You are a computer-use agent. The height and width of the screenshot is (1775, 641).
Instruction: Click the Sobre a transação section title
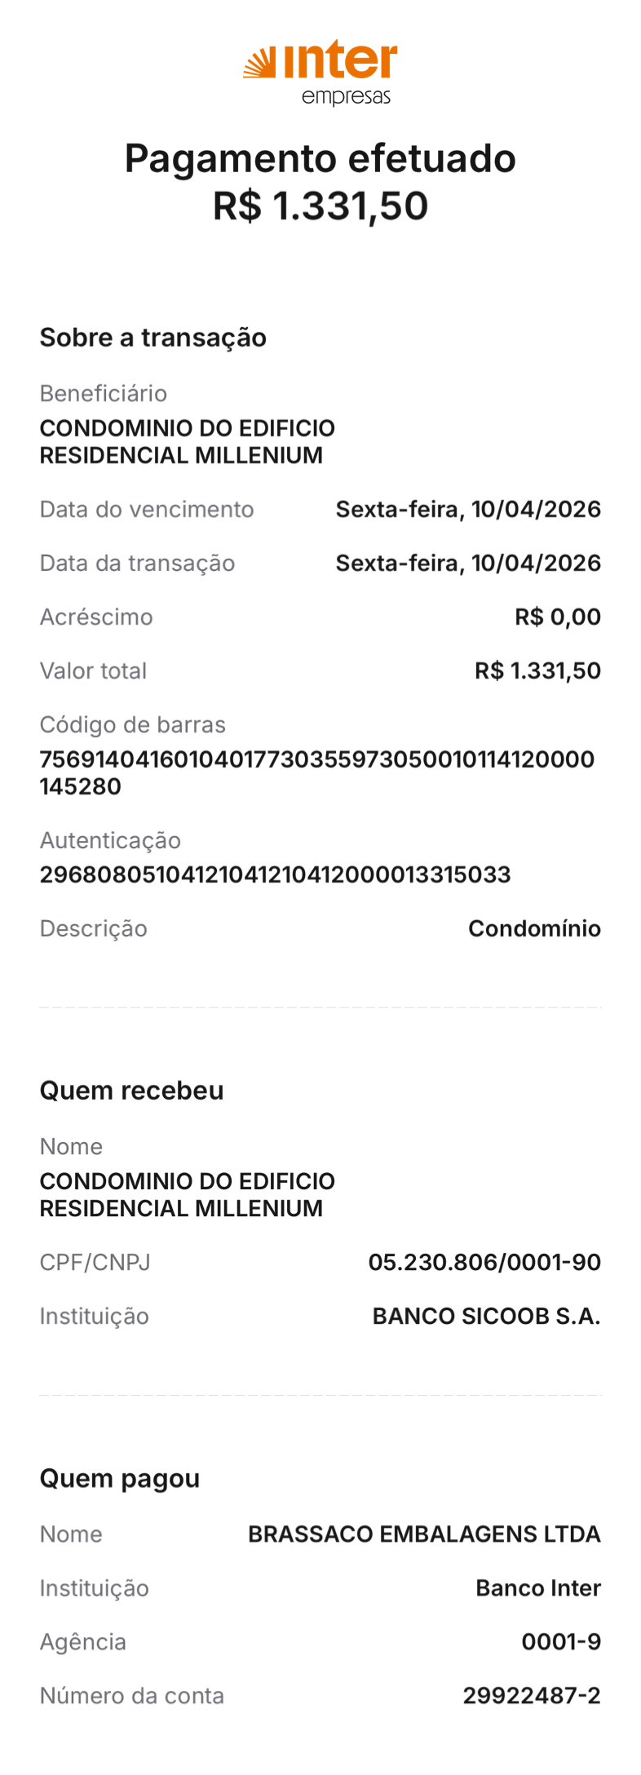point(153,338)
